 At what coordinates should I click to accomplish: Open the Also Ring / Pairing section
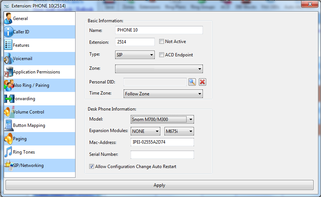[31, 85]
